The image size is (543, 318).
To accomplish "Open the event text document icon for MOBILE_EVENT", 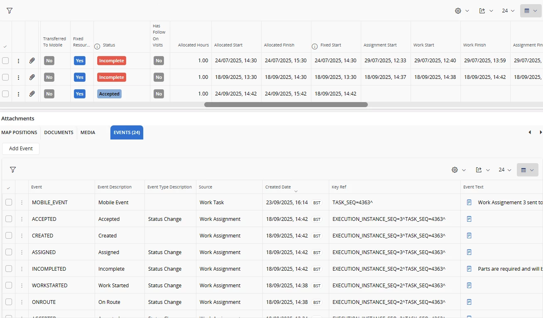I will click(x=469, y=202).
